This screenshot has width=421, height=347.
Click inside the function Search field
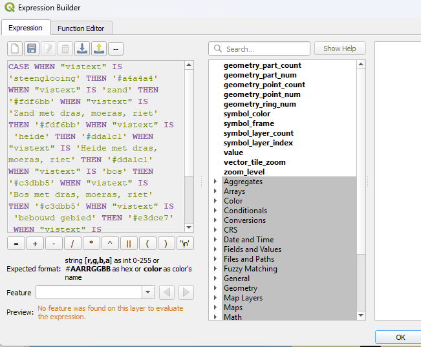point(259,49)
